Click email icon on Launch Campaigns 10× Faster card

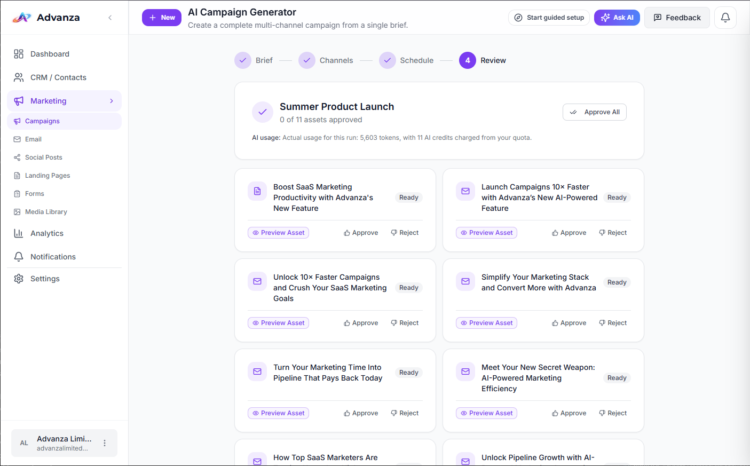click(x=465, y=191)
